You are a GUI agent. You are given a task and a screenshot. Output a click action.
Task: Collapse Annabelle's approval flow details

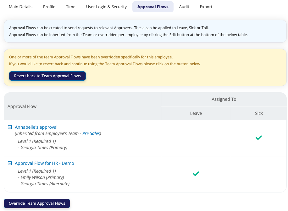click(x=10, y=127)
